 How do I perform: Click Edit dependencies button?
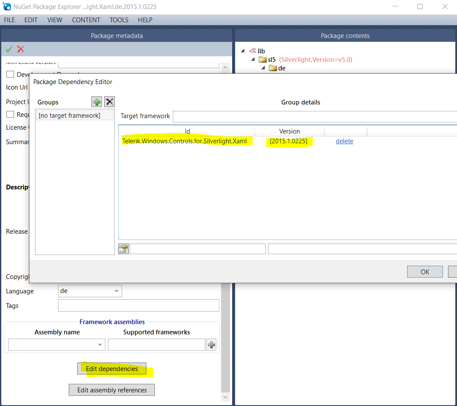click(x=112, y=369)
